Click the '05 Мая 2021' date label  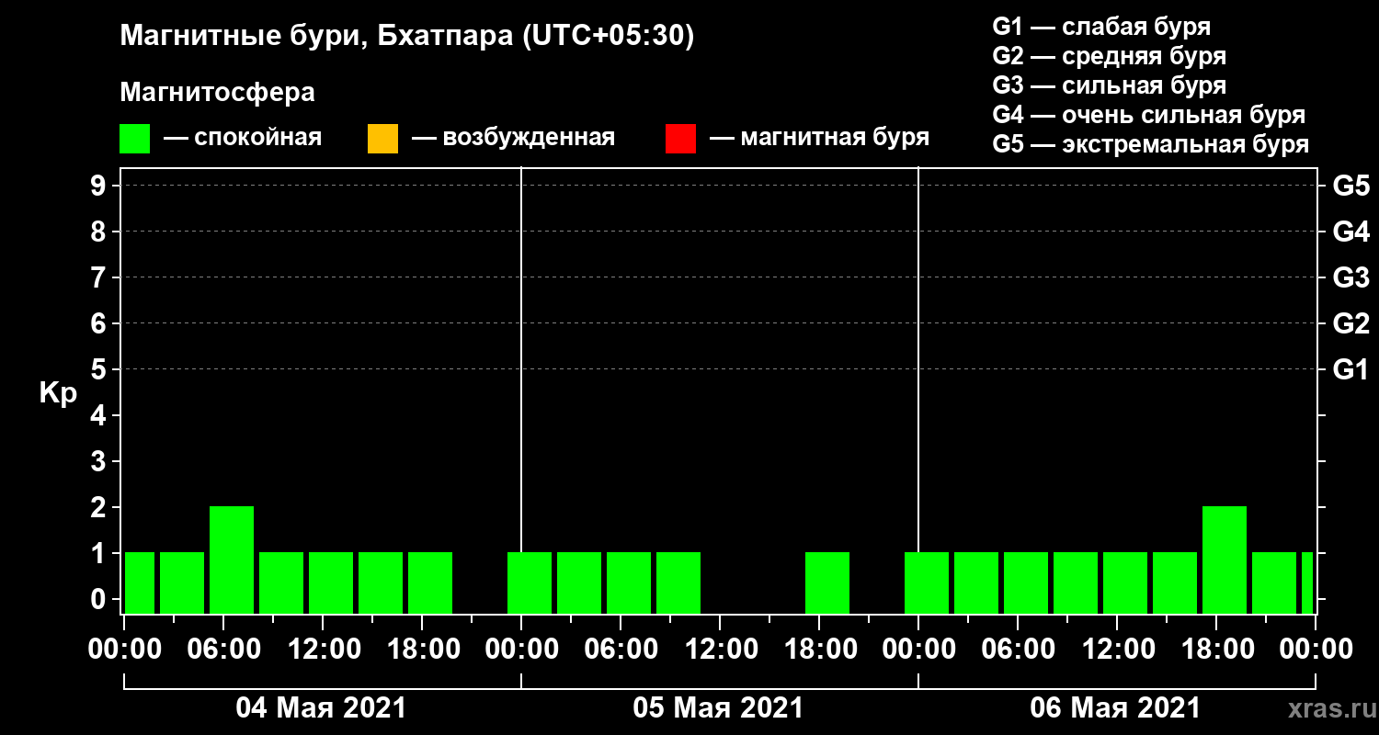click(718, 708)
